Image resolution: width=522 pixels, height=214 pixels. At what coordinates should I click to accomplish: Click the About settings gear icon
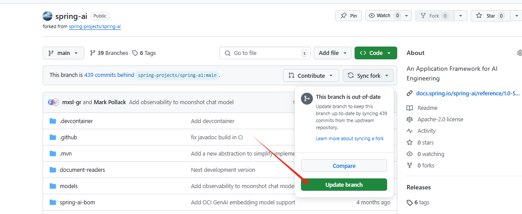click(520, 53)
